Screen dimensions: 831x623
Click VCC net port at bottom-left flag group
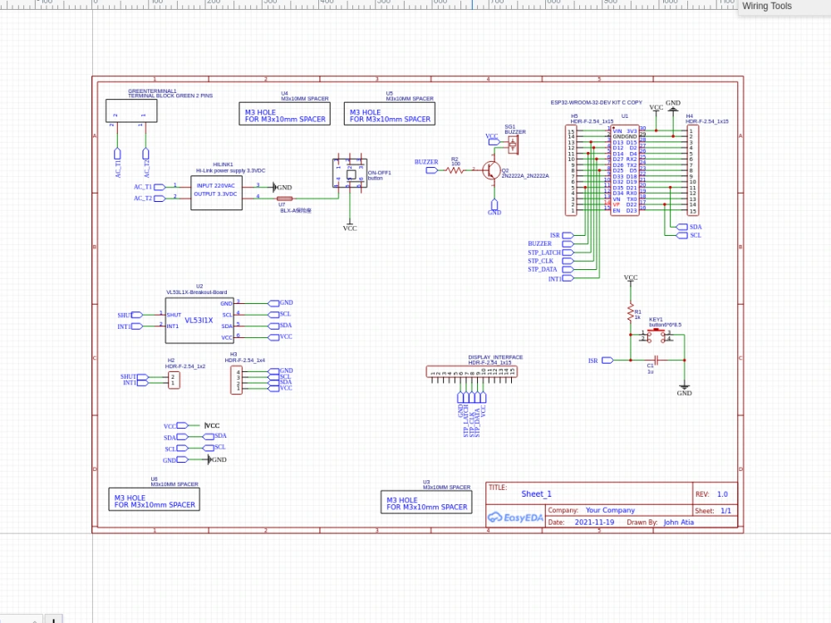pos(182,425)
